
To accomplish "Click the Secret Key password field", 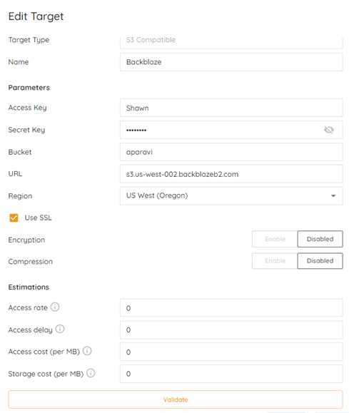I will (231, 130).
